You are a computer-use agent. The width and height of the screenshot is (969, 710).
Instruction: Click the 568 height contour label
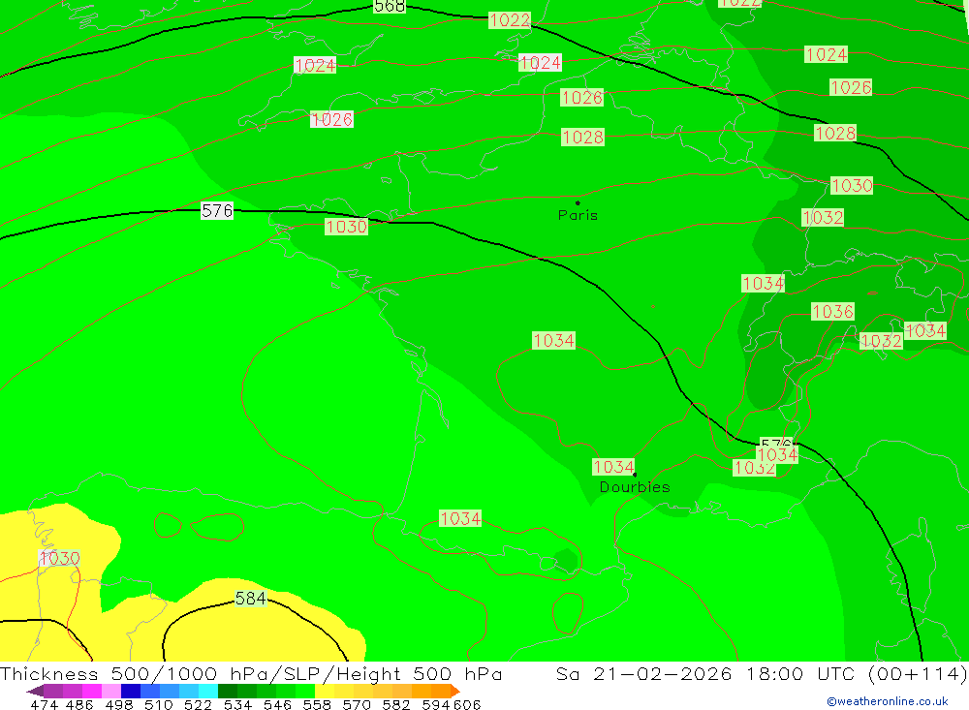pyautogui.click(x=390, y=6)
